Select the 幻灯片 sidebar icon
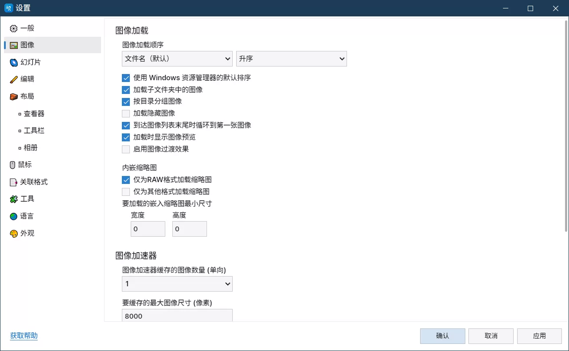The height and width of the screenshot is (351, 569). (x=30, y=62)
